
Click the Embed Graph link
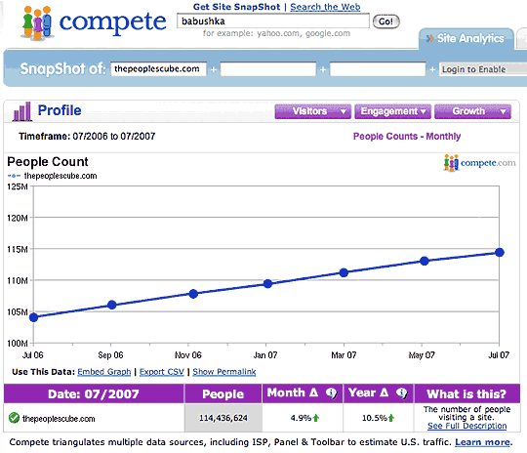pos(103,372)
